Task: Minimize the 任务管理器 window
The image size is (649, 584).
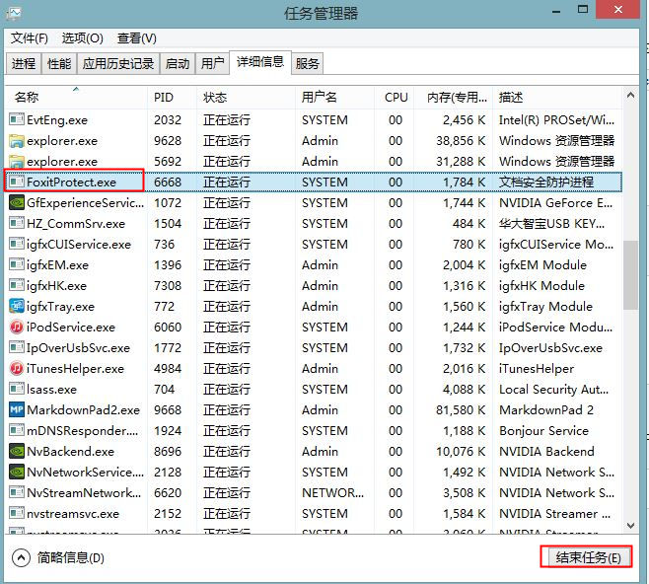Action: pyautogui.click(x=556, y=10)
